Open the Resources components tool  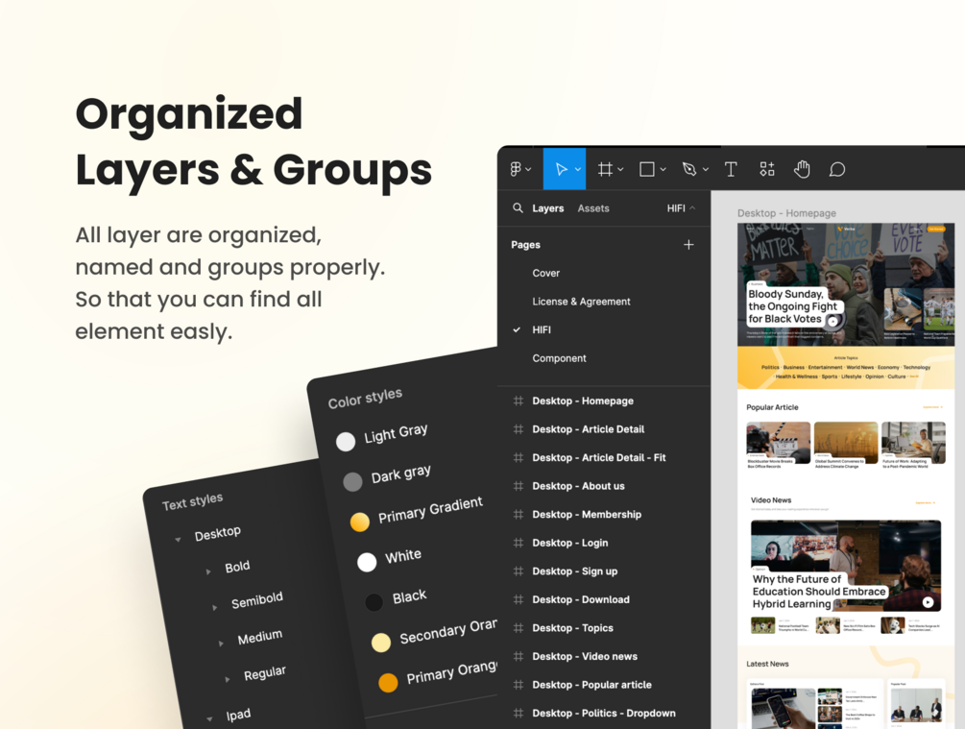tap(767, 169)
